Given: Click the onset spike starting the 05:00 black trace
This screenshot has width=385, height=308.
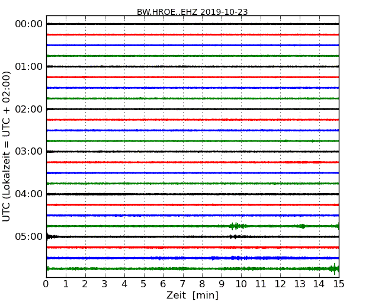Looking at the screenshot, I should coord(49,236).
